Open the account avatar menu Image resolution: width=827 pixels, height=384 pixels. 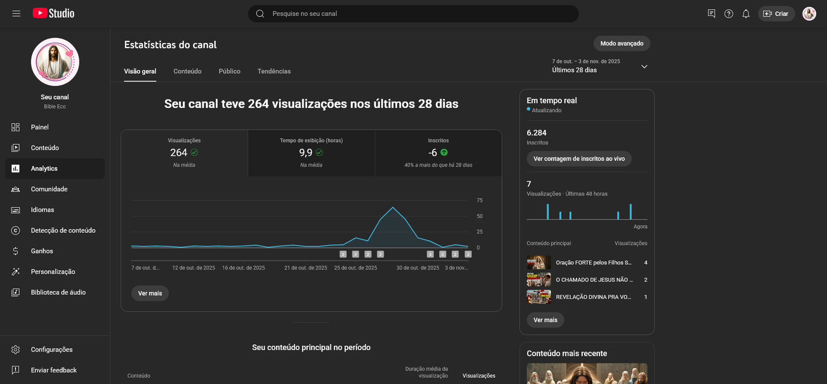click(x=809, y=14)
